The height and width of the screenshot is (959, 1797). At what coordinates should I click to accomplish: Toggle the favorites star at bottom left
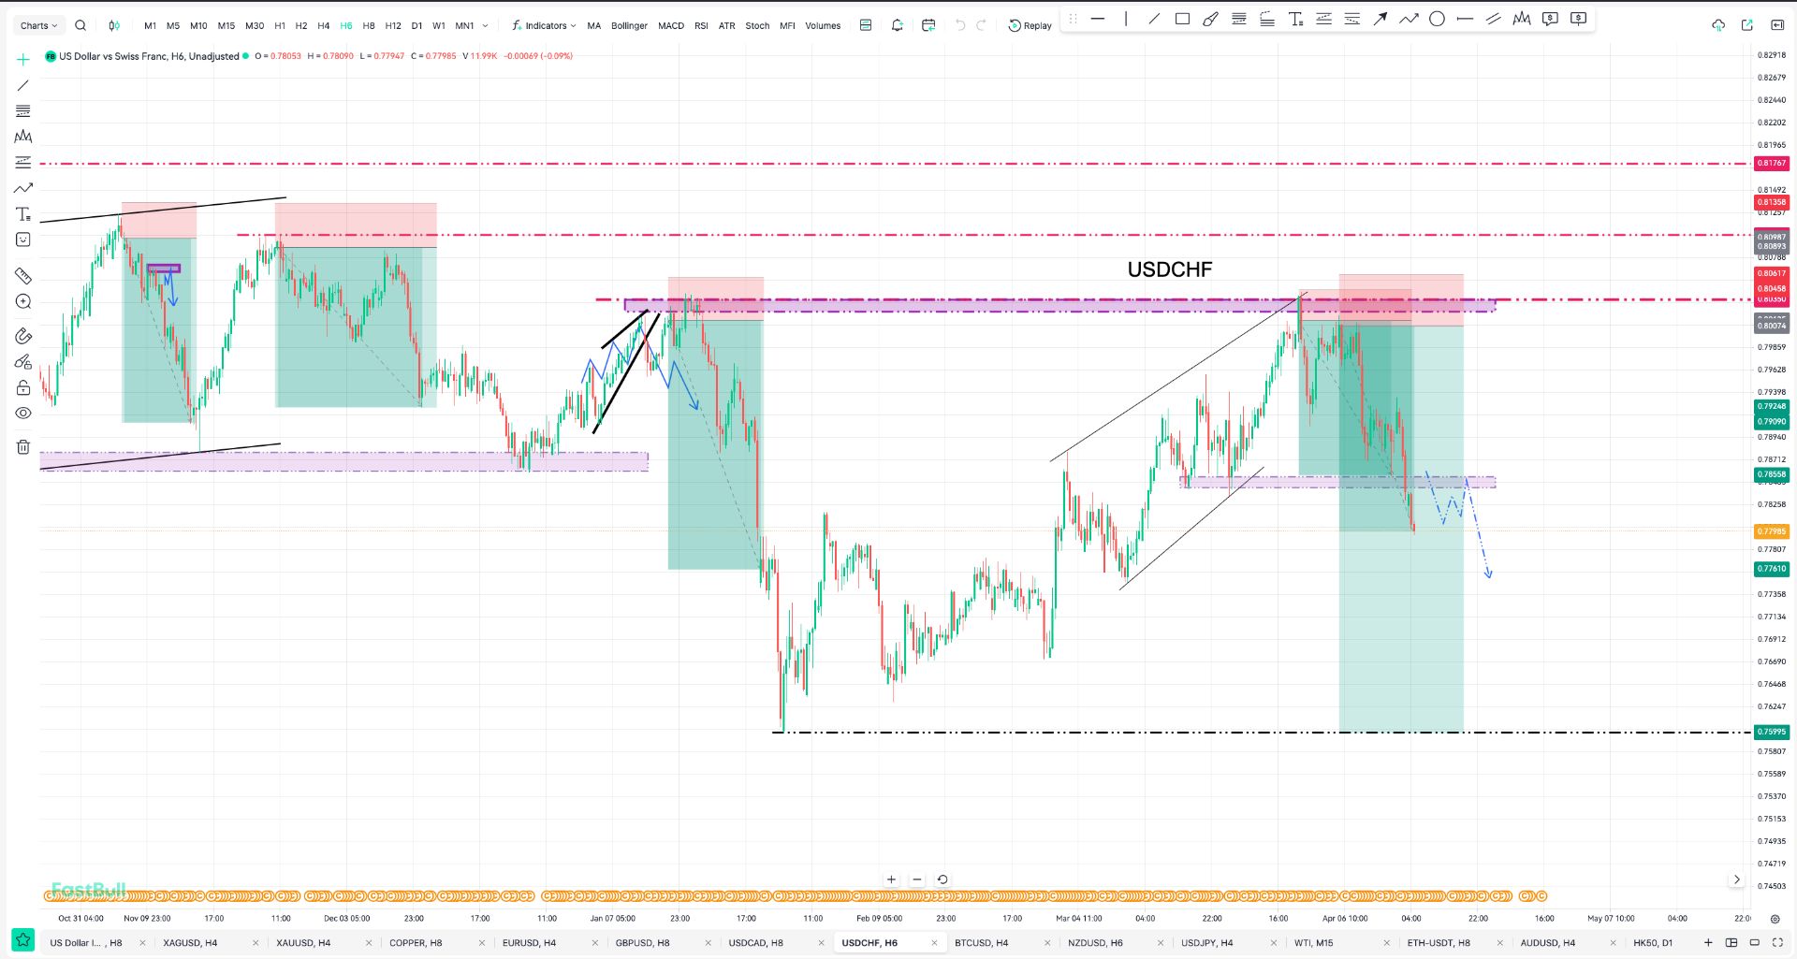click(x=22, y=939)
